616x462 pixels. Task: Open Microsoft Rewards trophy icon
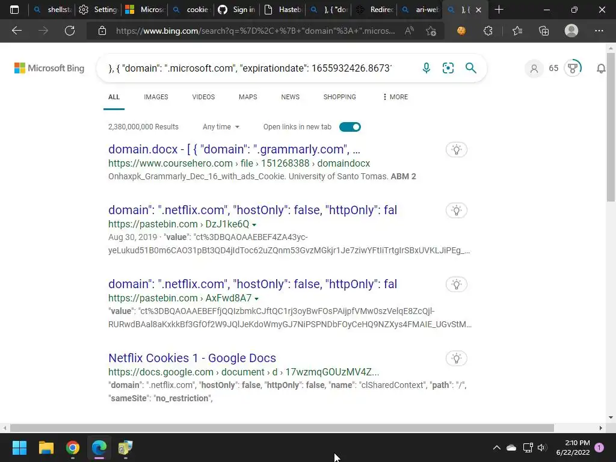[x=573, y=69]
